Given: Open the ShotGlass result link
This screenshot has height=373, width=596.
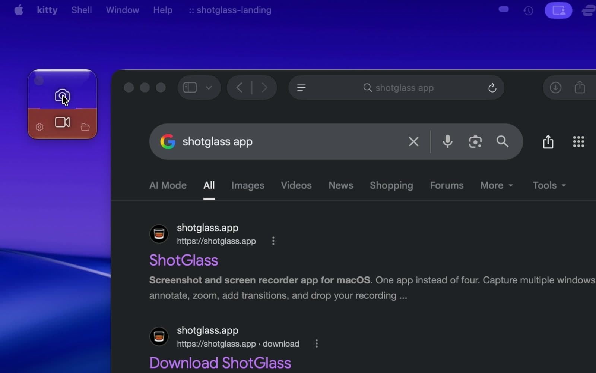Looking at the screenshot, I should (184, 260).
